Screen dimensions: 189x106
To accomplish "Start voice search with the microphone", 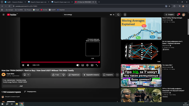I will tap(125, 15).
